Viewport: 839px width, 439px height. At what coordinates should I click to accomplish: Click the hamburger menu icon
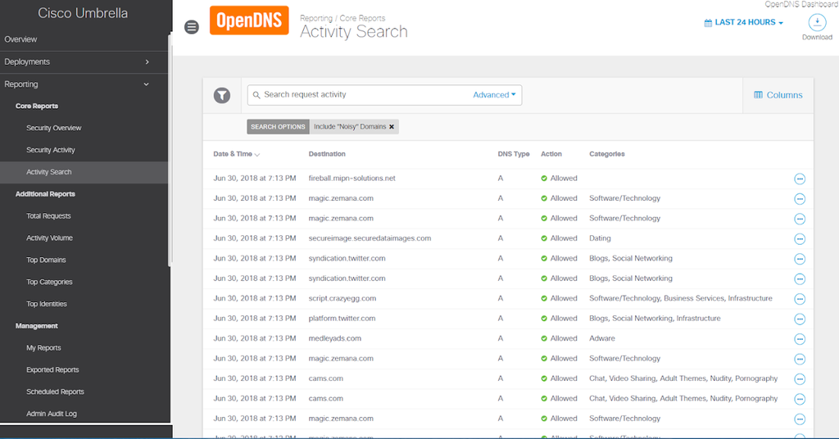coord(192,27)
